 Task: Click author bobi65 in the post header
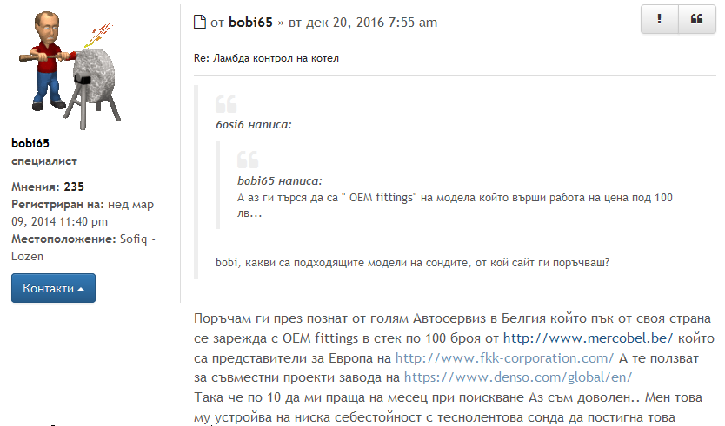point(252,22)
